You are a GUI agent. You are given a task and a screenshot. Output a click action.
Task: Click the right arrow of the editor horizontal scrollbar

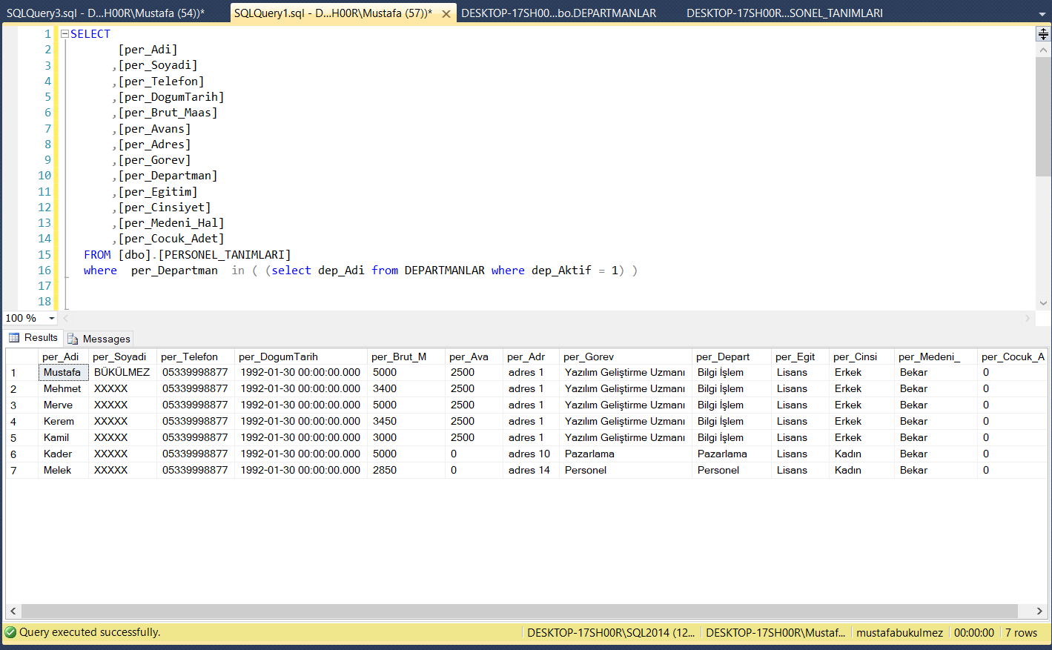pos(1026,317)
